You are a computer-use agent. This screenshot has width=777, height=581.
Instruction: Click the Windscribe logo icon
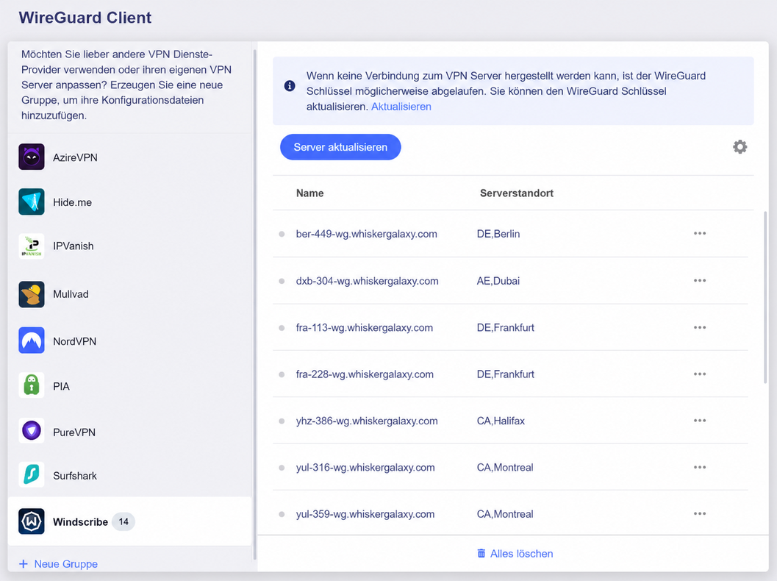click(31, 521)
